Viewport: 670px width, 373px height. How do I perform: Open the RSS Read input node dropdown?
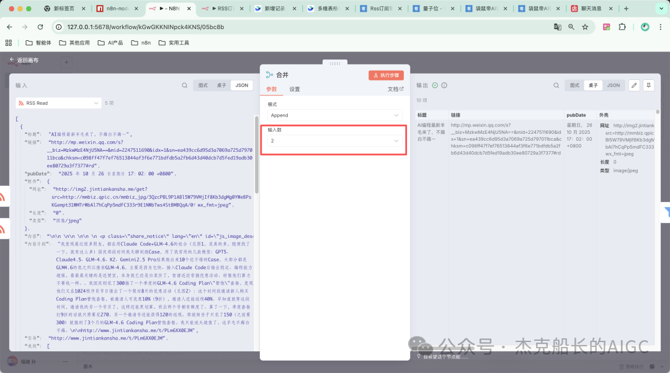coord(58,103)
